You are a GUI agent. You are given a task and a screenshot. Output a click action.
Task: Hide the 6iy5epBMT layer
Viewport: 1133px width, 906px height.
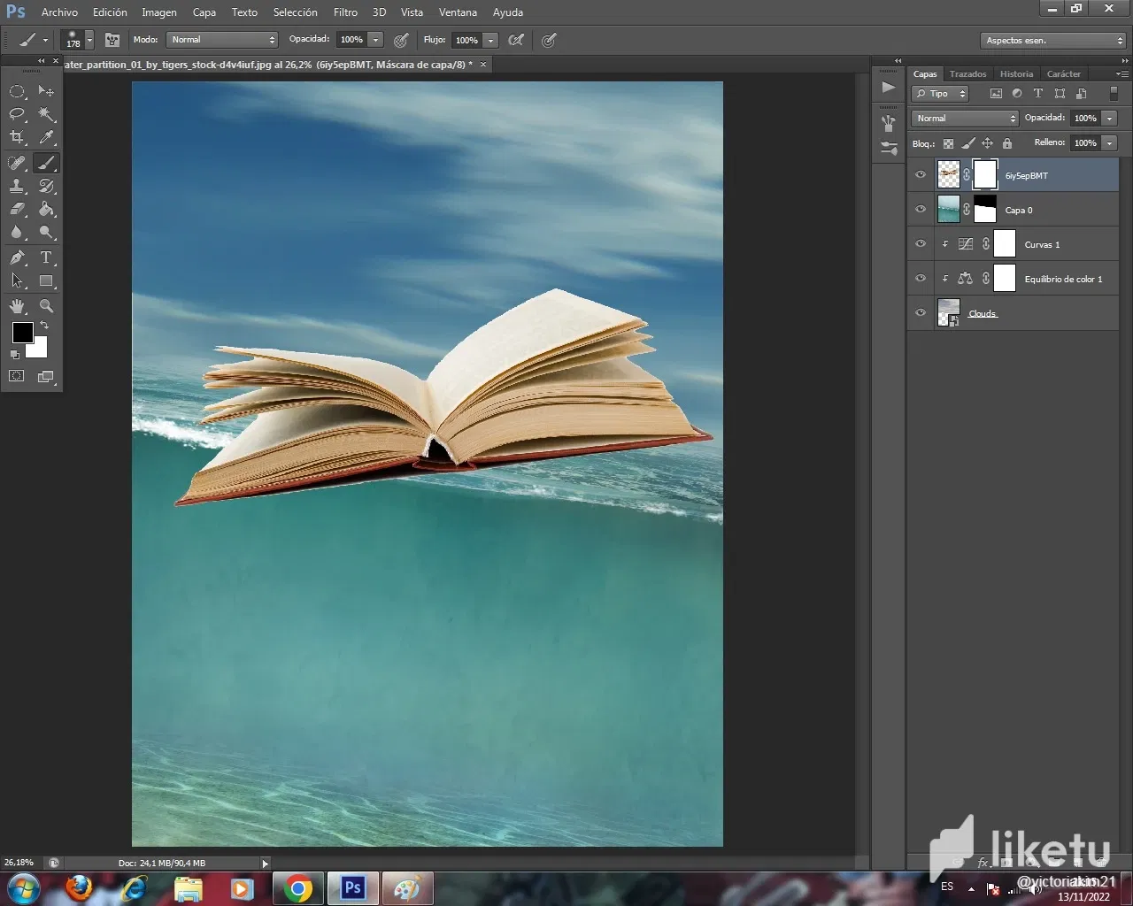(921, 175)
